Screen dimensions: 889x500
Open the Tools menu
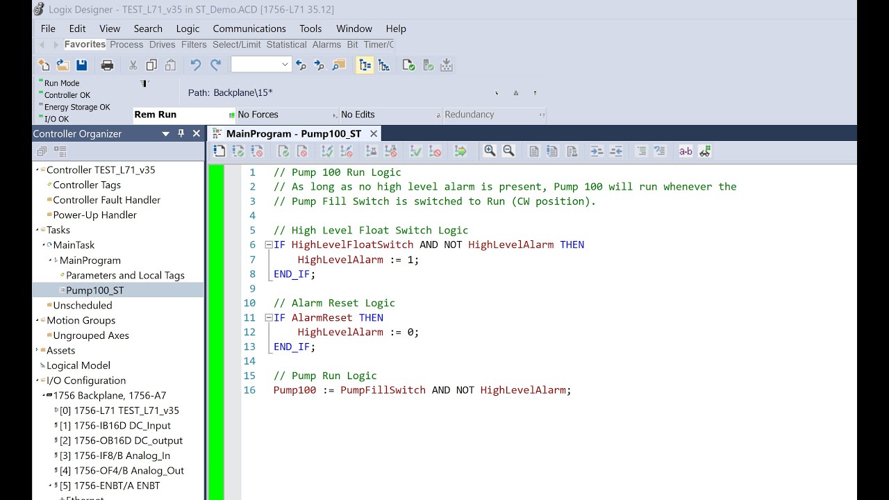coord(310,28)
